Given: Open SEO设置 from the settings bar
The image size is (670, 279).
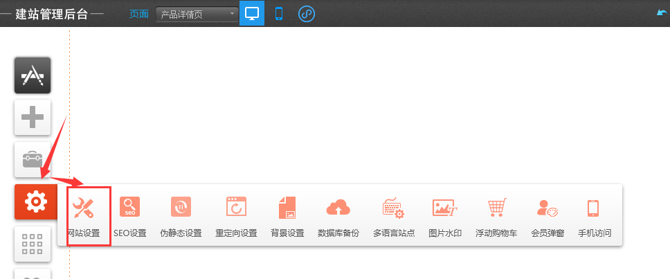Looking at the screenshot, I should [129, 215].
